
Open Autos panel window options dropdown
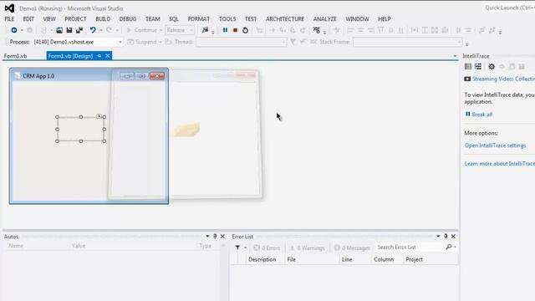click(207, 236)
